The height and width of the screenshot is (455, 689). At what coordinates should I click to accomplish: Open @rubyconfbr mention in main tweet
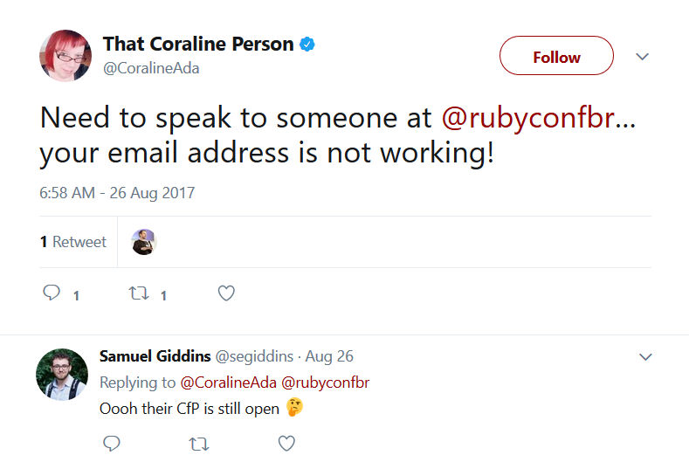(x=528, y=119)
